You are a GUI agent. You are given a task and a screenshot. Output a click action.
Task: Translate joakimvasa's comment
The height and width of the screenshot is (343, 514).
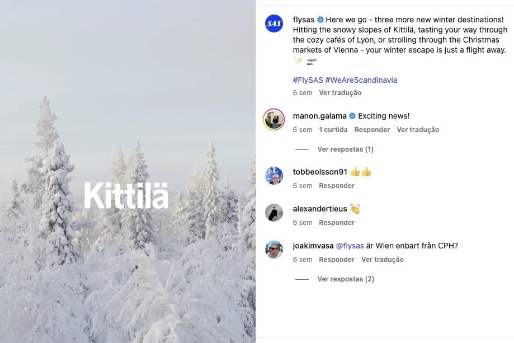382,260
